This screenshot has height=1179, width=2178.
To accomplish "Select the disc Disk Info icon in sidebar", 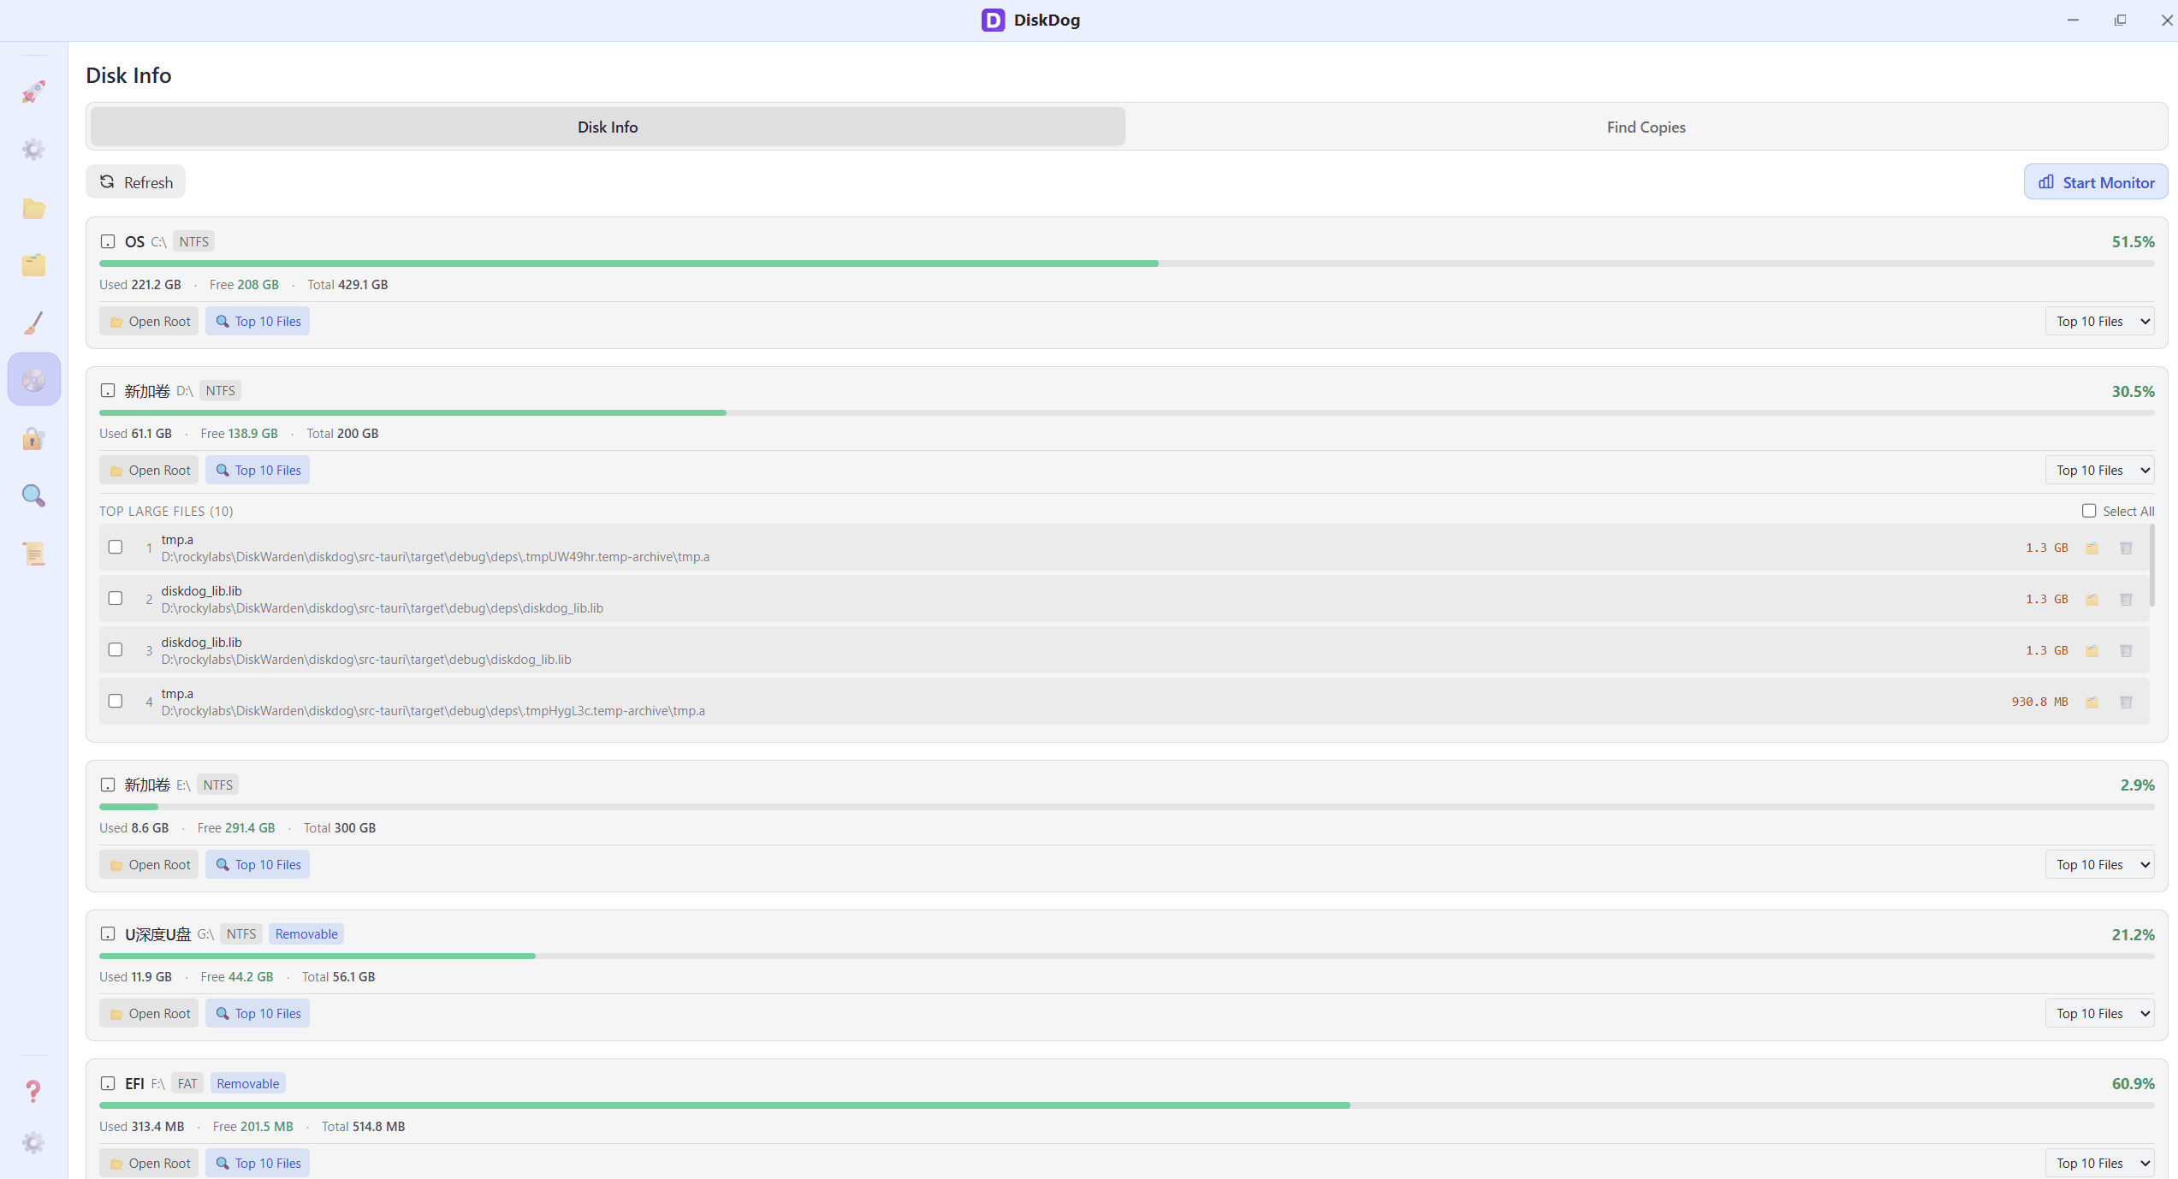I will click(33, 379).
